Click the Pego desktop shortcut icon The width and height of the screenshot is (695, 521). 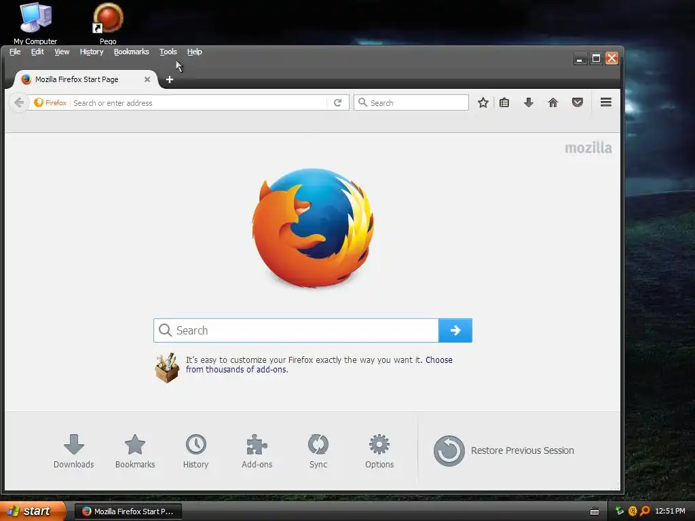pyautogui.click(x=108, y=23)
